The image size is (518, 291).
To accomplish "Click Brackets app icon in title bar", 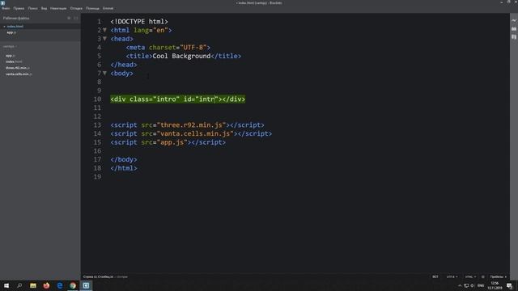I will tap(2, 2).
